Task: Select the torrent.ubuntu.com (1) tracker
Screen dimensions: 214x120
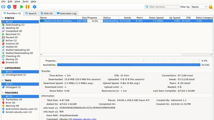Action: 20,112
